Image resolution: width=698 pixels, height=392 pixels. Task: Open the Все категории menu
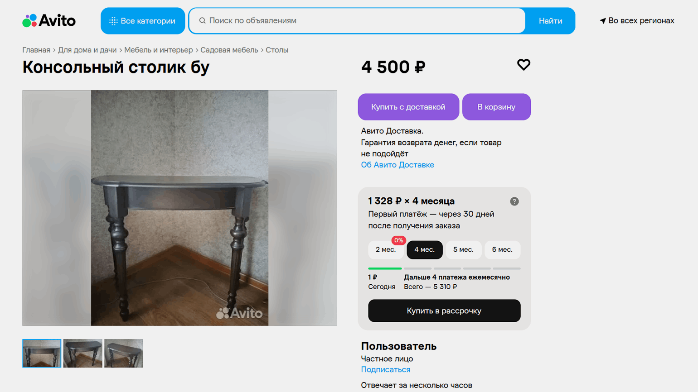[143, 21]
